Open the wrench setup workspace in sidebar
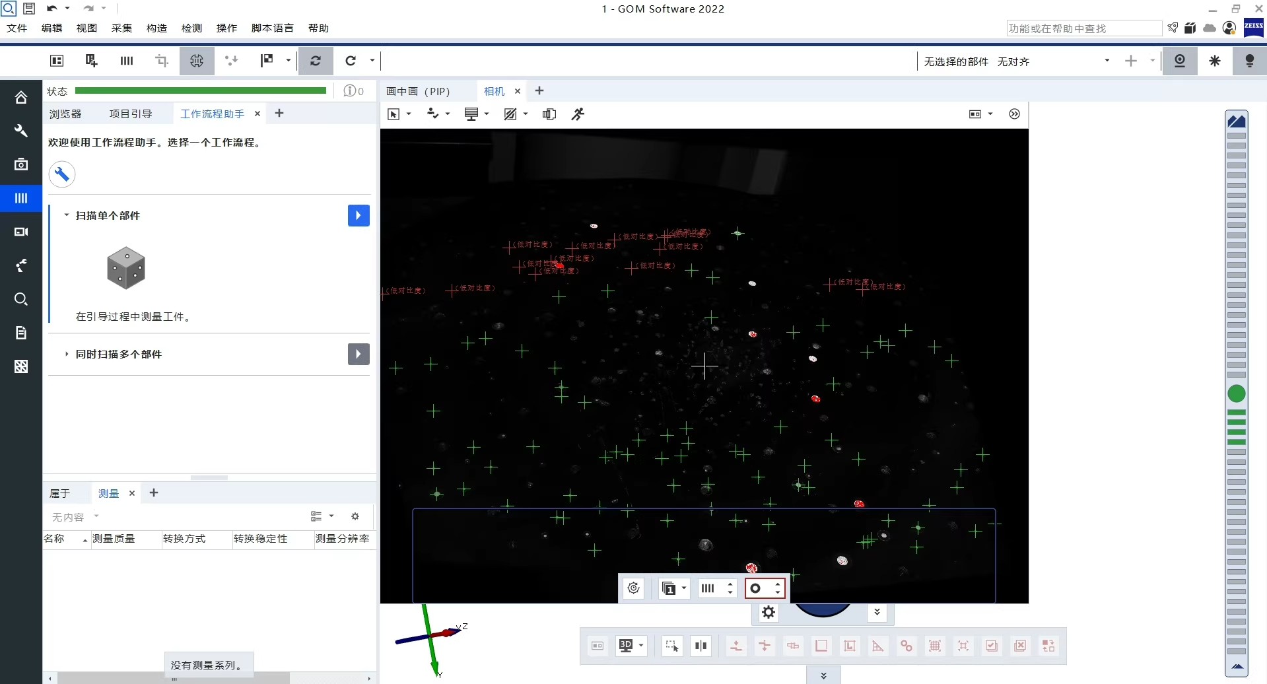Image resolution: width=1267 pixels, height=684 pixels. click(21, 131)
